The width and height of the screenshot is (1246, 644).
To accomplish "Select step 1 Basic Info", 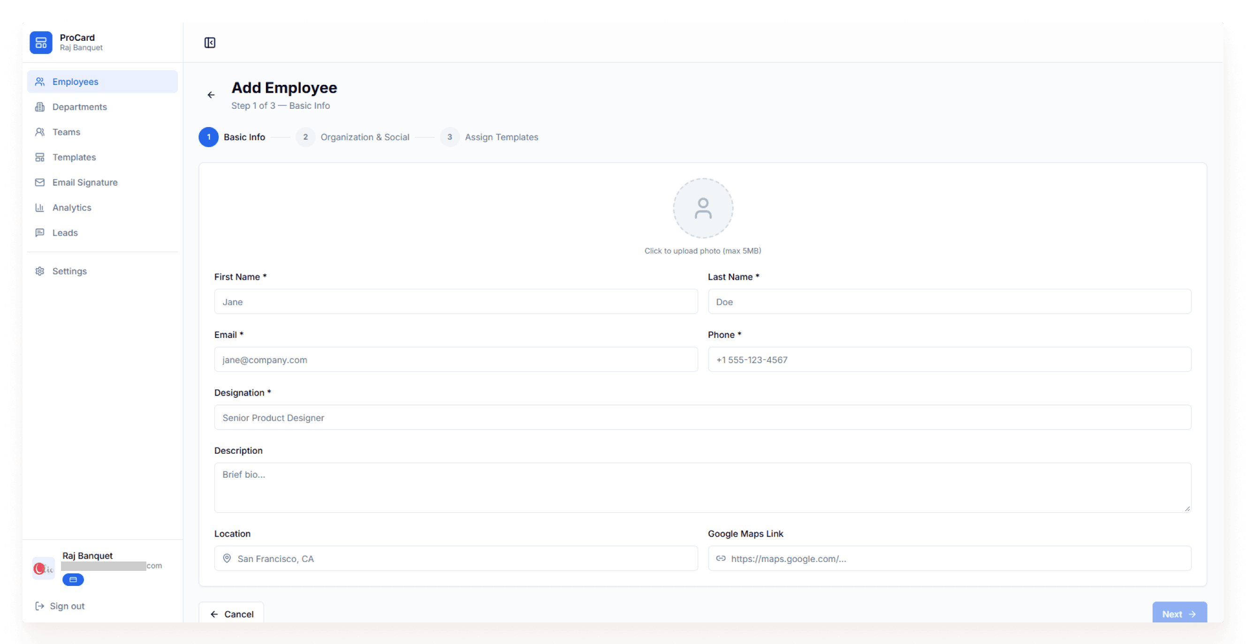I will [x=232, y=137].
